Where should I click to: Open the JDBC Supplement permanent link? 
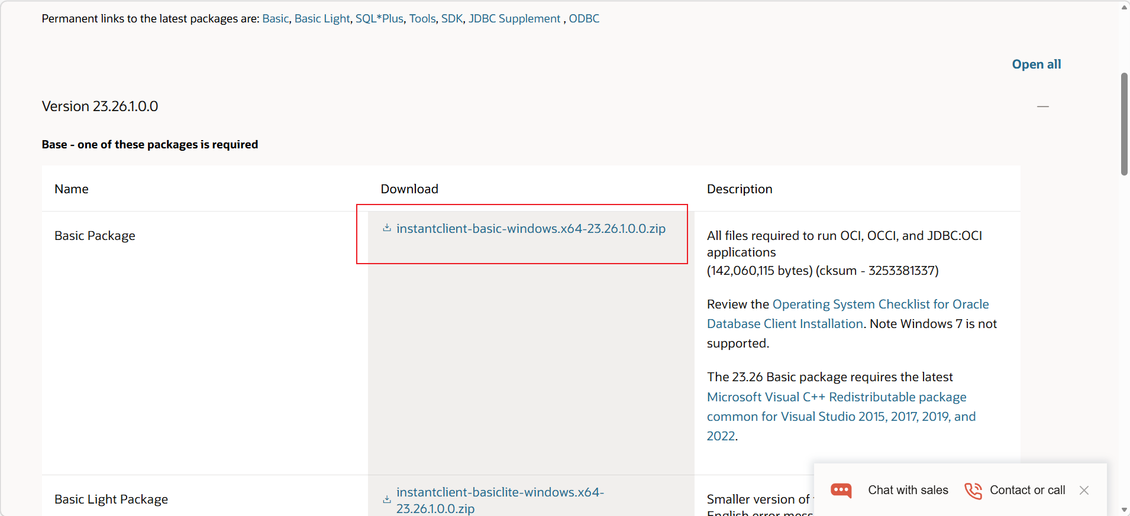(514, 18)
